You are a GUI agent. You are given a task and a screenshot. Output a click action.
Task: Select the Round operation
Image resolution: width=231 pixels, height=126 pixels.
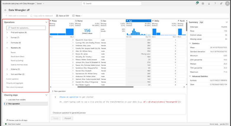(x=13, y=53)
